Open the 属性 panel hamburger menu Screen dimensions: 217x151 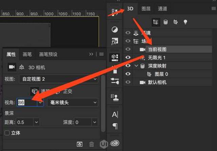(x=101, y=54)
